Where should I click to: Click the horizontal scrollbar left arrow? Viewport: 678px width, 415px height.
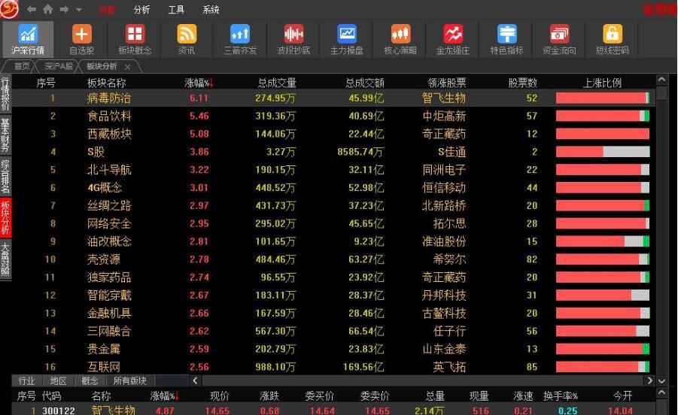(195, 380)
